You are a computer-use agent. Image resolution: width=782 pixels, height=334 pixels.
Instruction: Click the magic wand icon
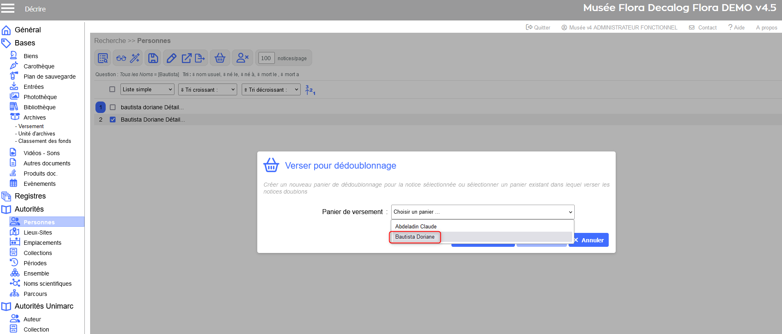[x=135, y=58]
